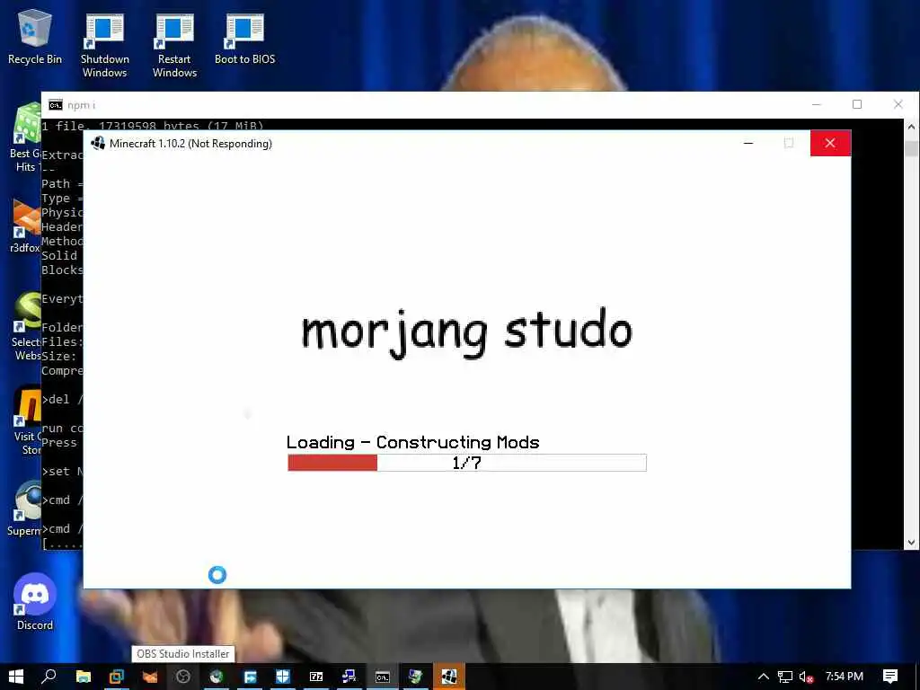Show hidden system tray icons
The width and height of the screenshot is (920, 690).
[764, 677]
